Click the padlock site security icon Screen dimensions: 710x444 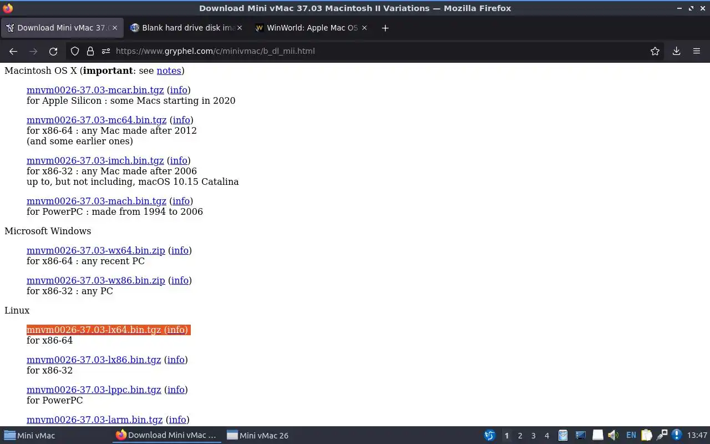coord(90,51)
